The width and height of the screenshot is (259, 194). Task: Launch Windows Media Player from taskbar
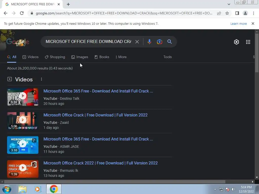[37, 189]
